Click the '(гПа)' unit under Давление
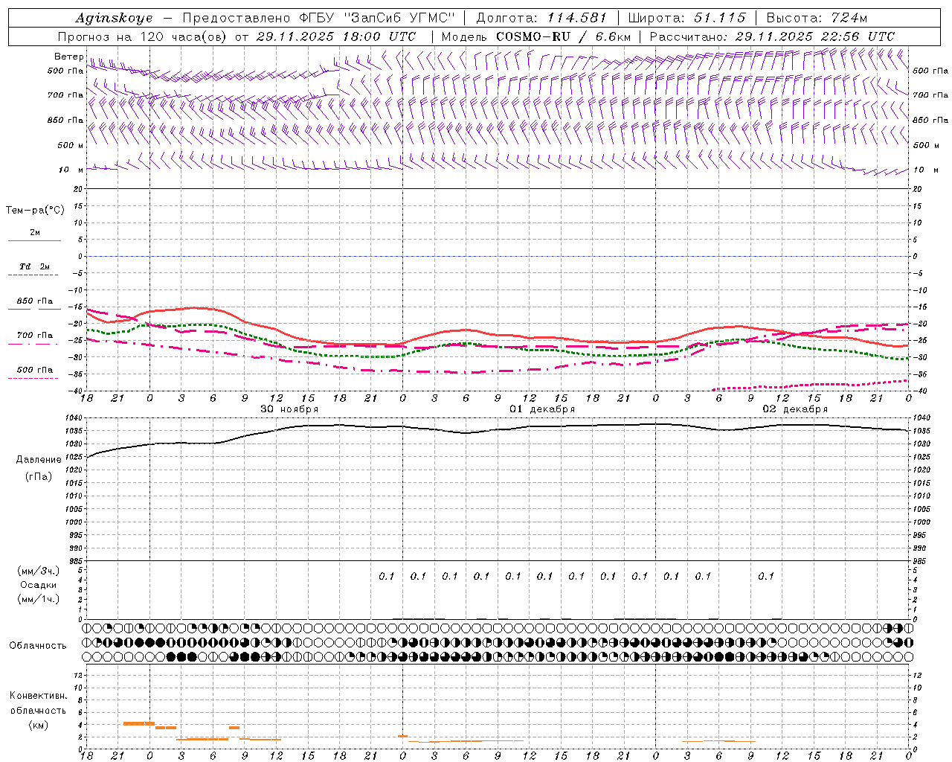The height and width of the screenshot is (762, 952). pos(39,476)
